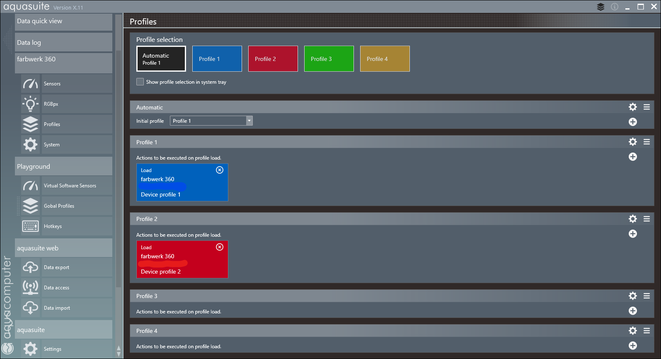This screenshot has width=661, height=359.
Task: Open settings gear for the Automatic section
Action: coord(633,107)
